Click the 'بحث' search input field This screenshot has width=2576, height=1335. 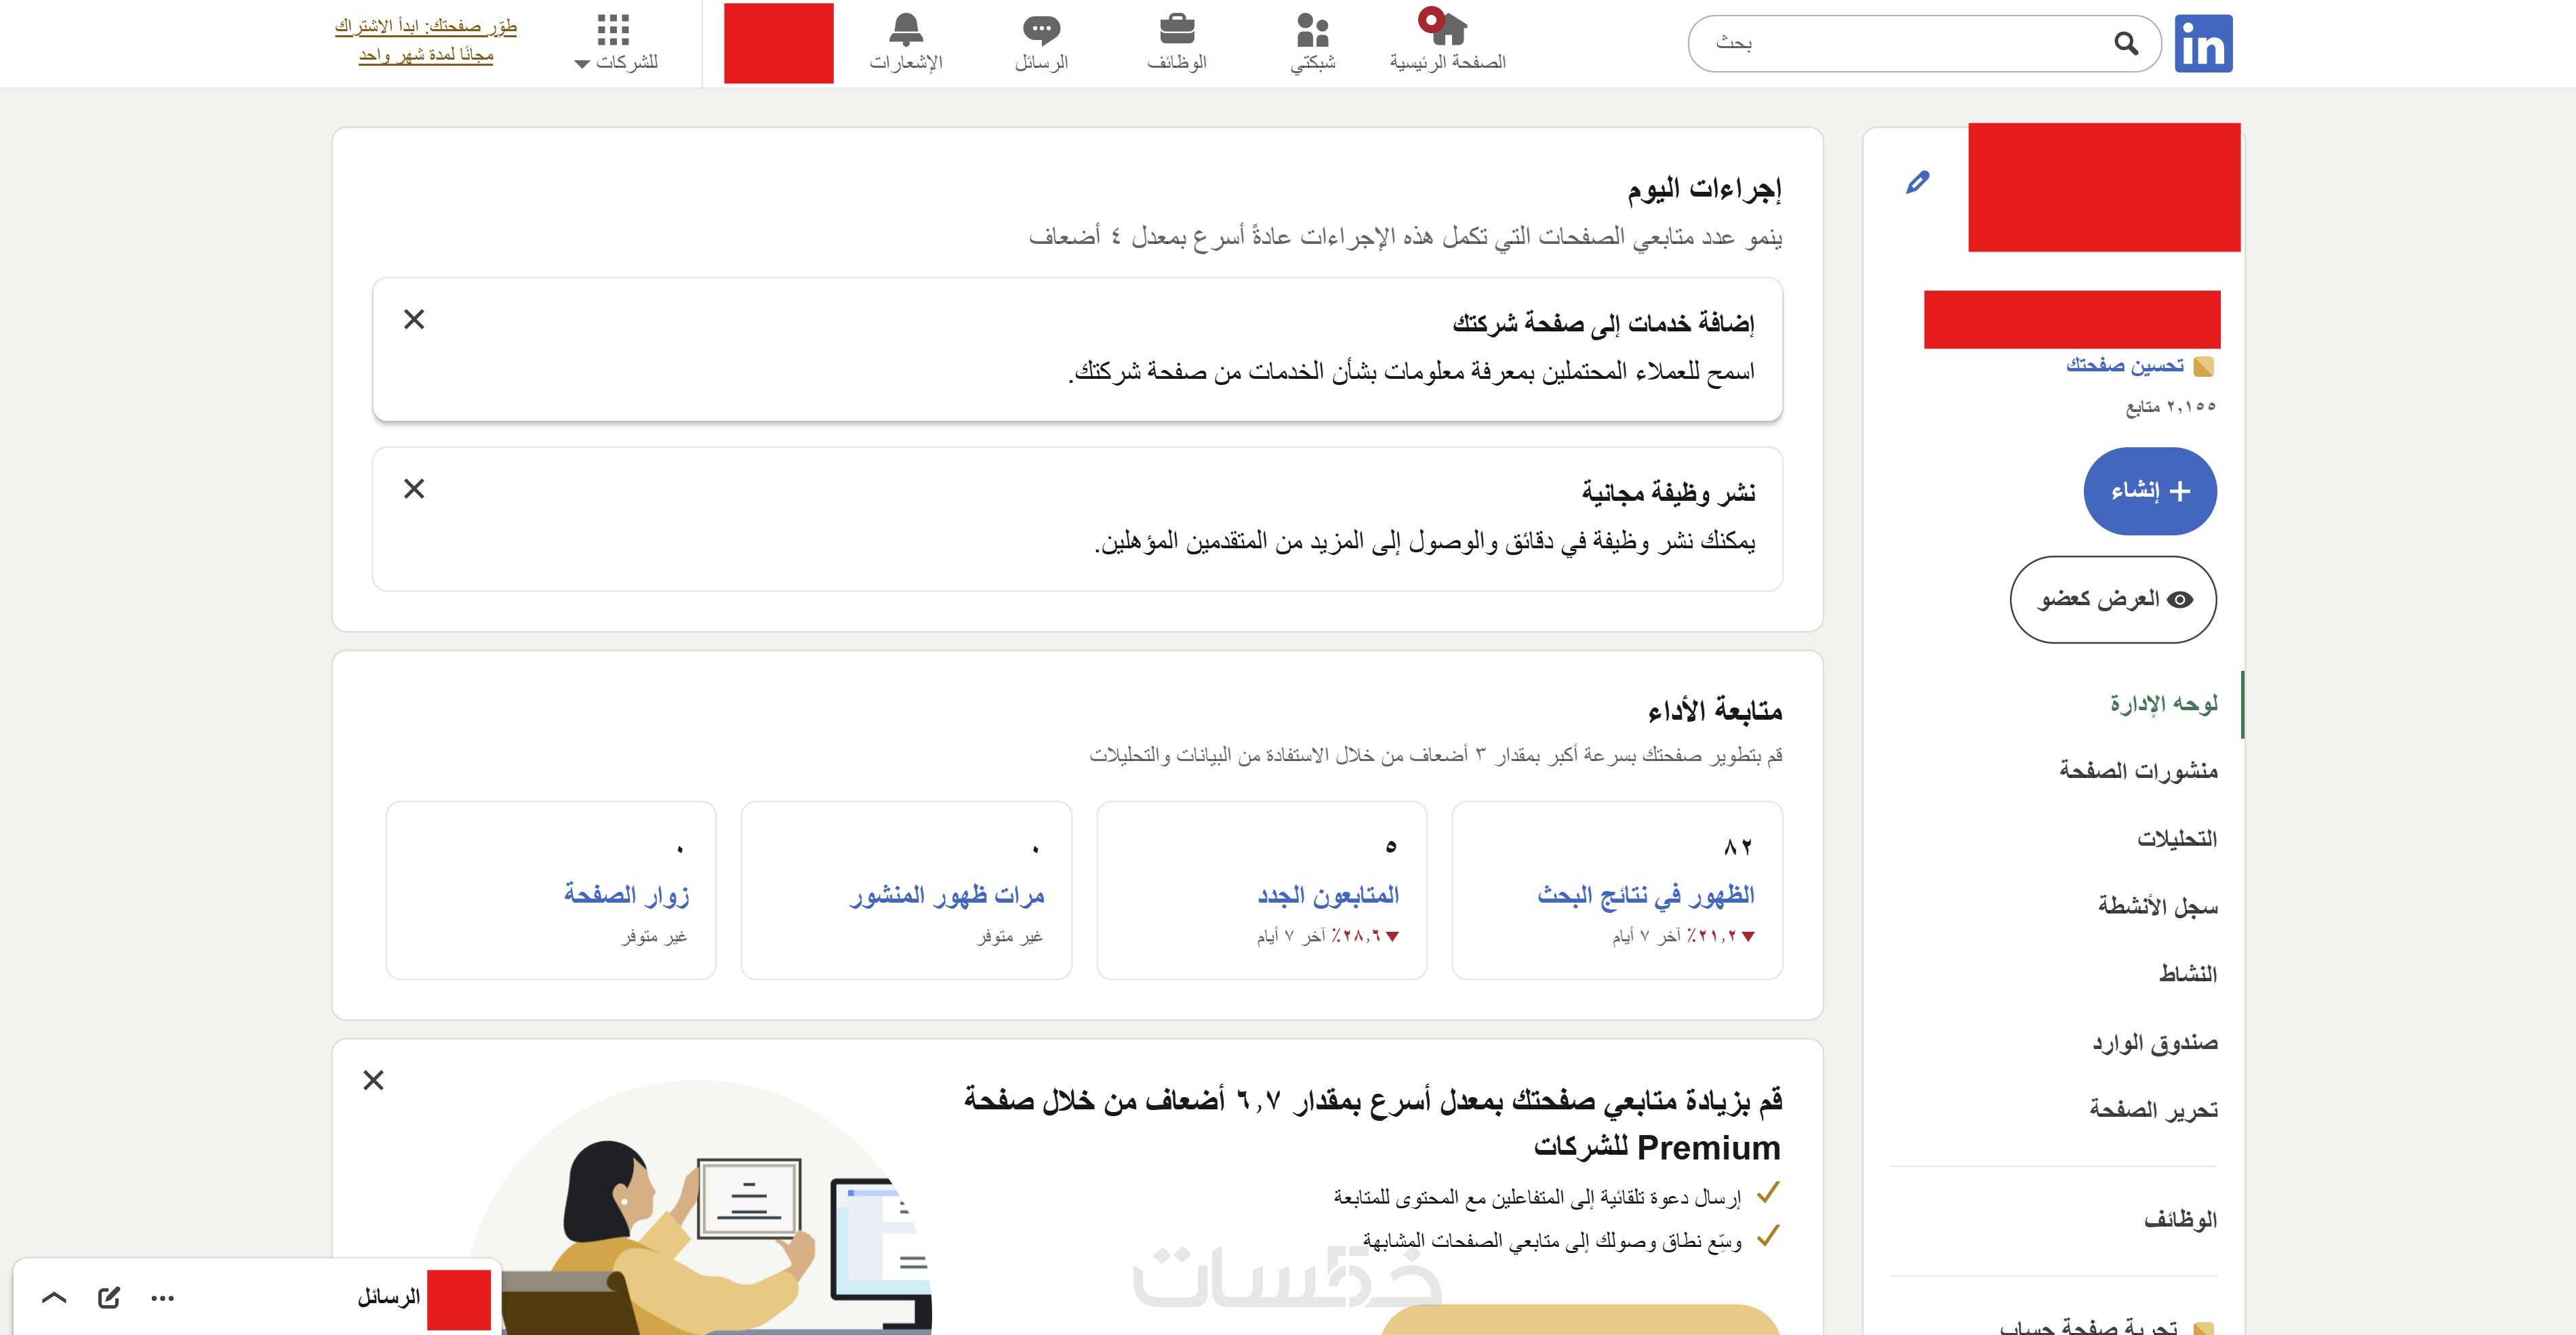[1900, 44]
